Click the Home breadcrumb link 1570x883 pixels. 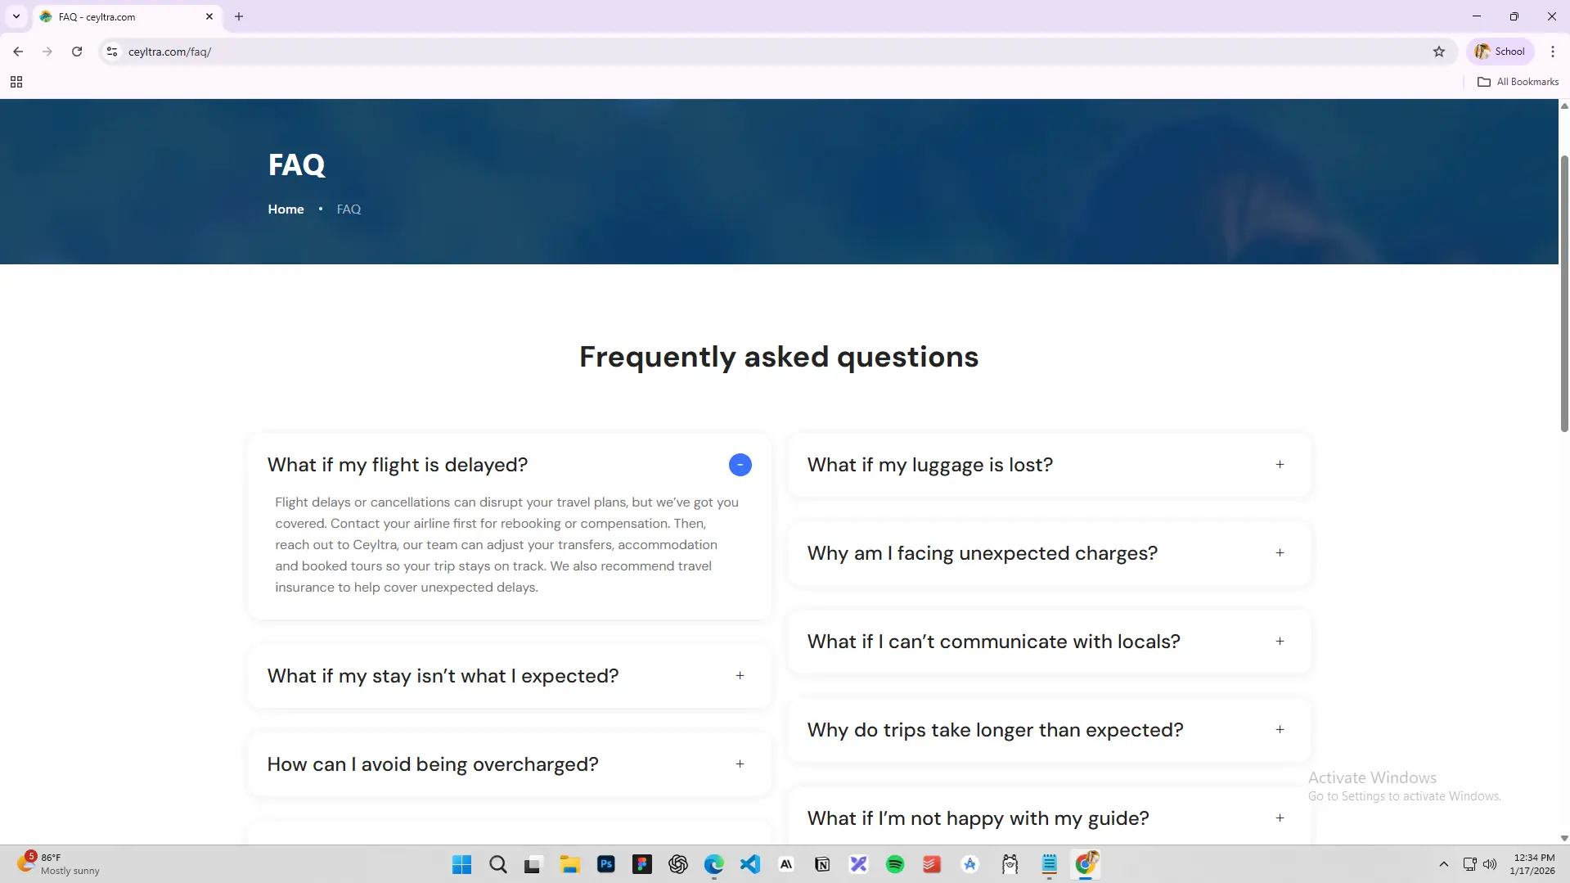(286, 209)
